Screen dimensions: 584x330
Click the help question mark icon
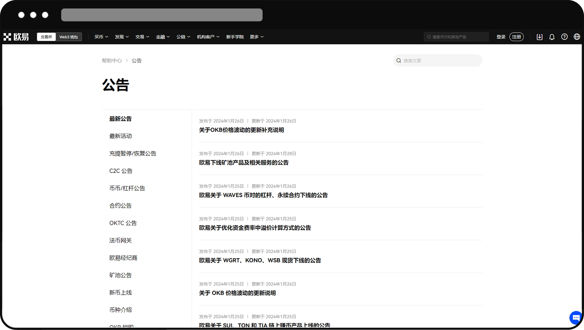(x=564, y=36)
